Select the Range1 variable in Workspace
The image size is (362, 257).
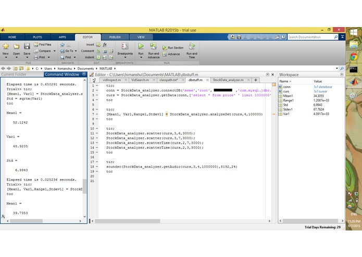click(310, 100)
